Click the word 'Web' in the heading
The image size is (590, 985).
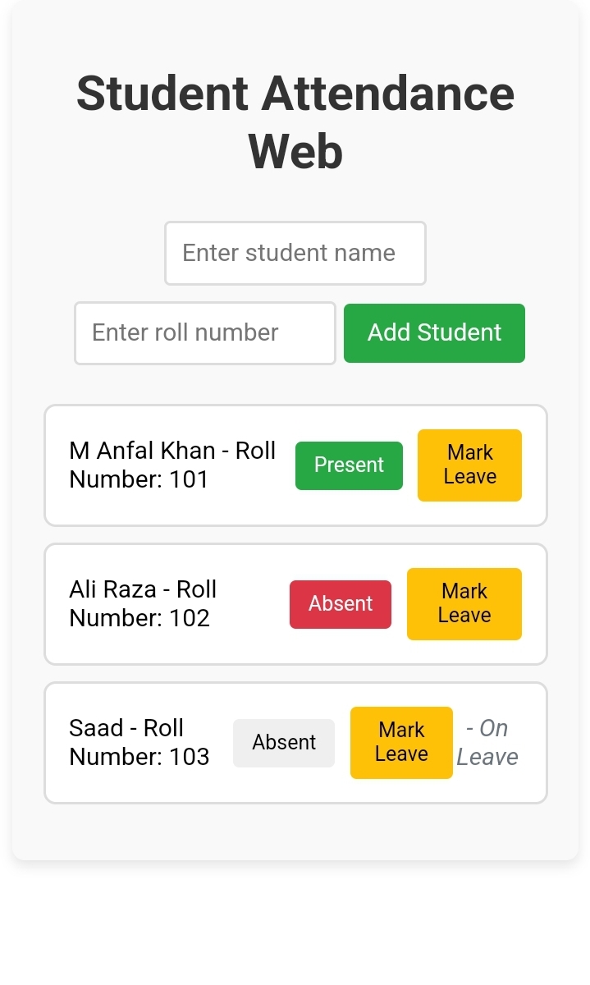point(295,152)
